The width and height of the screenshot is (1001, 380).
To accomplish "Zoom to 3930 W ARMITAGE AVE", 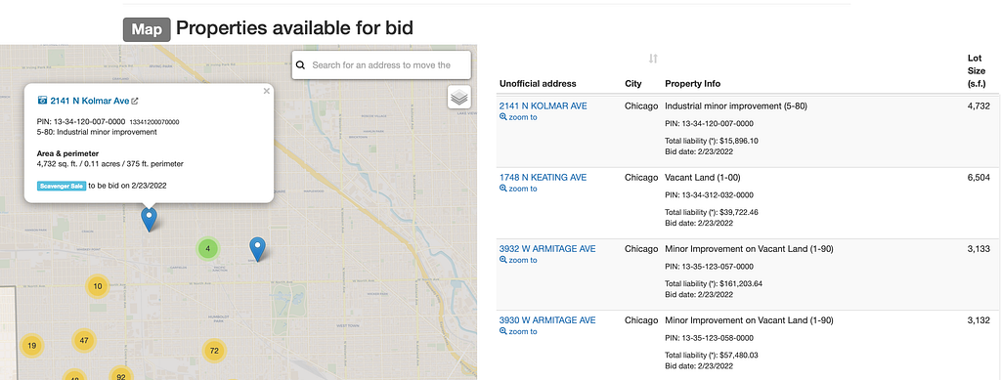I will click(x=518, y=331).
